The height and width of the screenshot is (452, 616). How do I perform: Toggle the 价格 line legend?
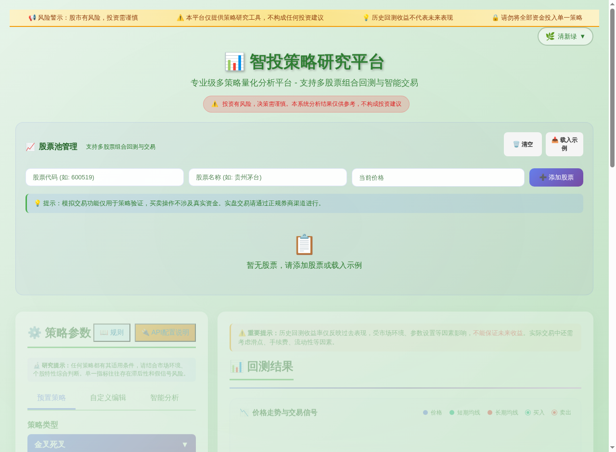(x=432, y=413)
